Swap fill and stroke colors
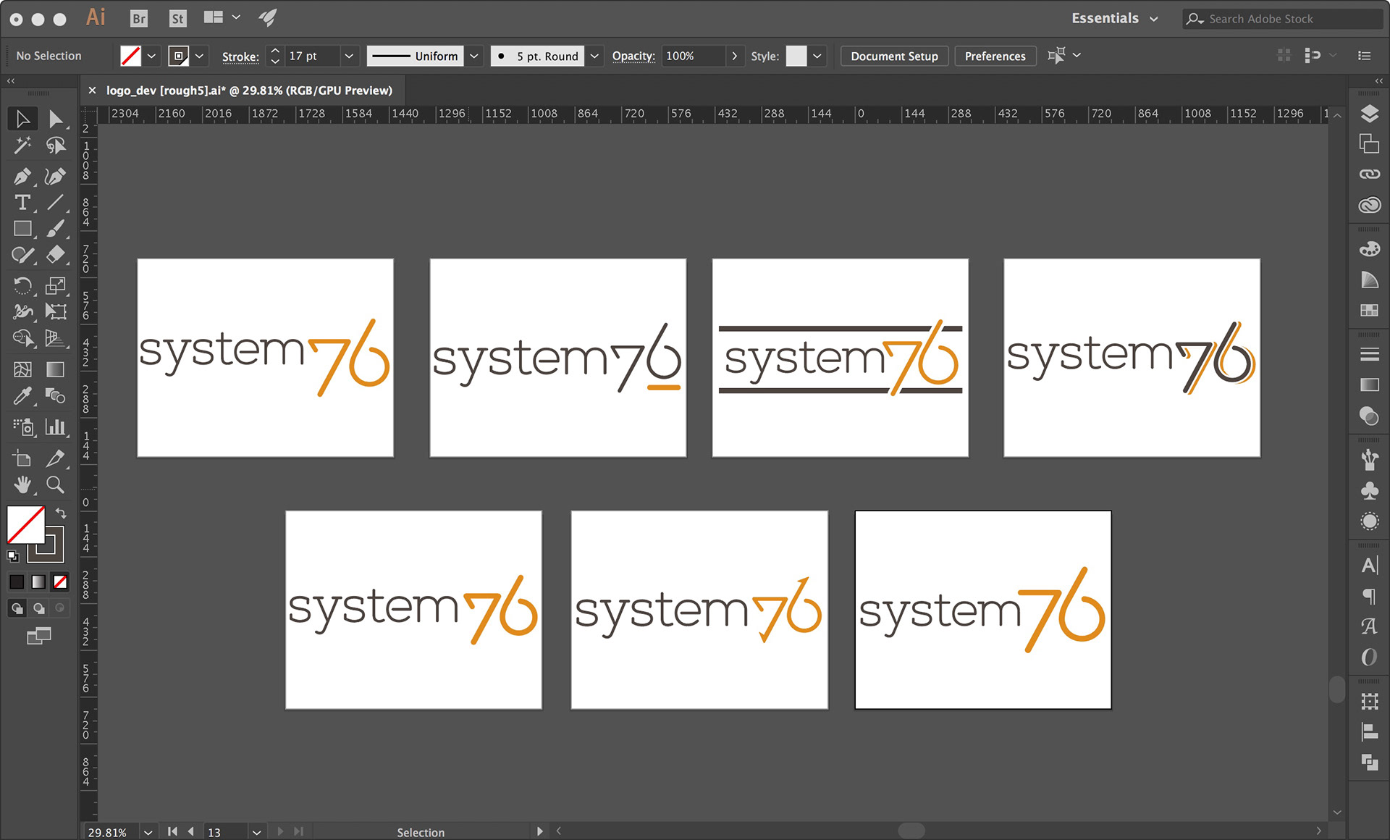1390x840 pixels. [x=62, y=513]
